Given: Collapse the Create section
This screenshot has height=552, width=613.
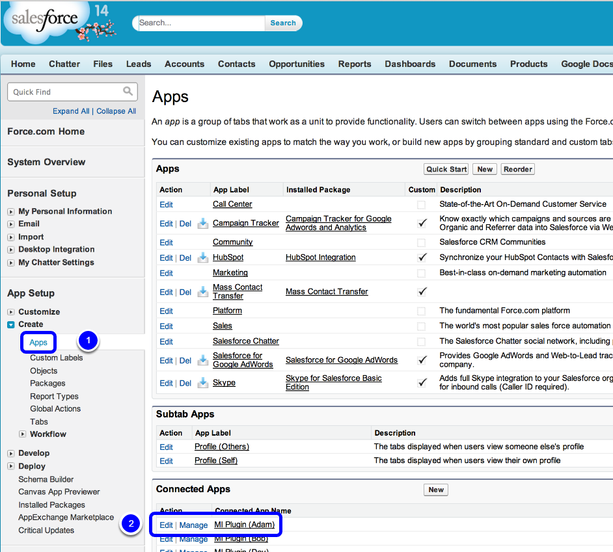Looking at the screenshot, I should [12, 324].
